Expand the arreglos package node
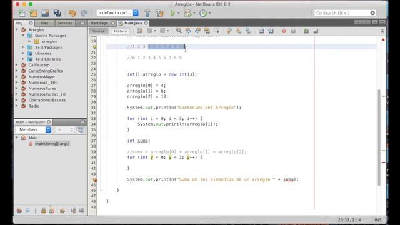Viewport: 400px width, 225px height. pos(29,42)
